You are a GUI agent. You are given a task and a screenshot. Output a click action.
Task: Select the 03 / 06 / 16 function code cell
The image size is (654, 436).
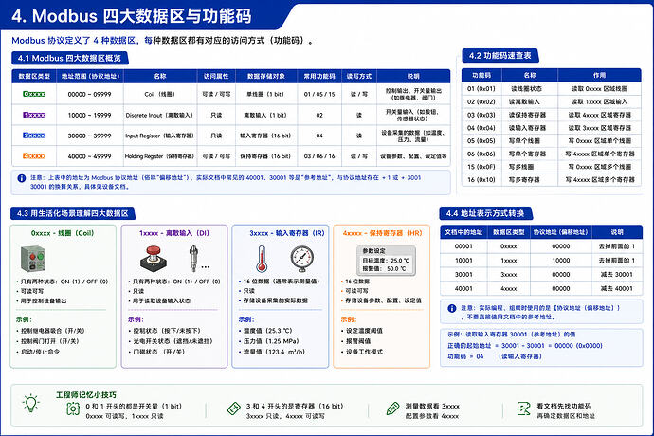point(319,156)
